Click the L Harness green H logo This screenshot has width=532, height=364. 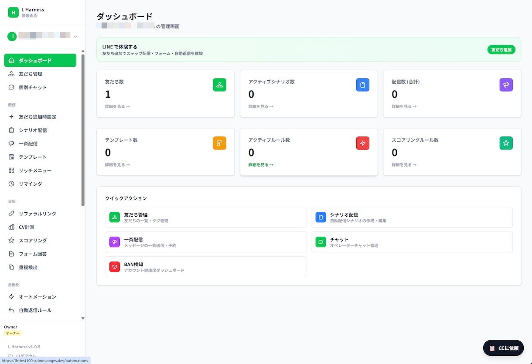[14, 12]
